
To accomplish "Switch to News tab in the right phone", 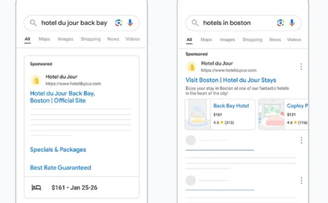I will [x=275, y=39].
